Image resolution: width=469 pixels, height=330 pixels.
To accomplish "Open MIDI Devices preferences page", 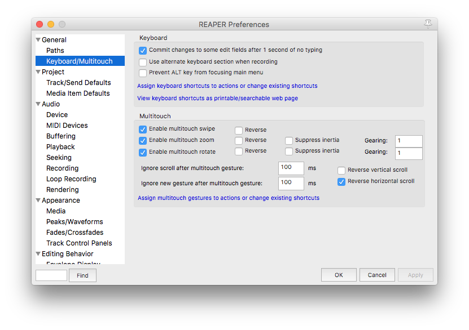I will tap(67, 126).
